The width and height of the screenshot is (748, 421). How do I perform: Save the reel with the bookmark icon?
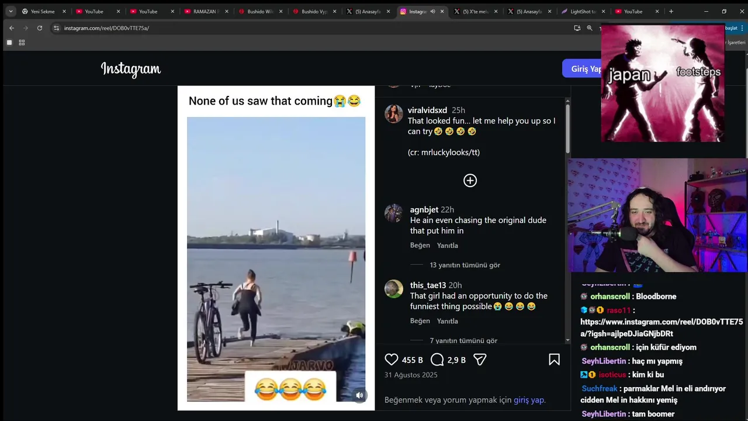click(x=554, y=360)
